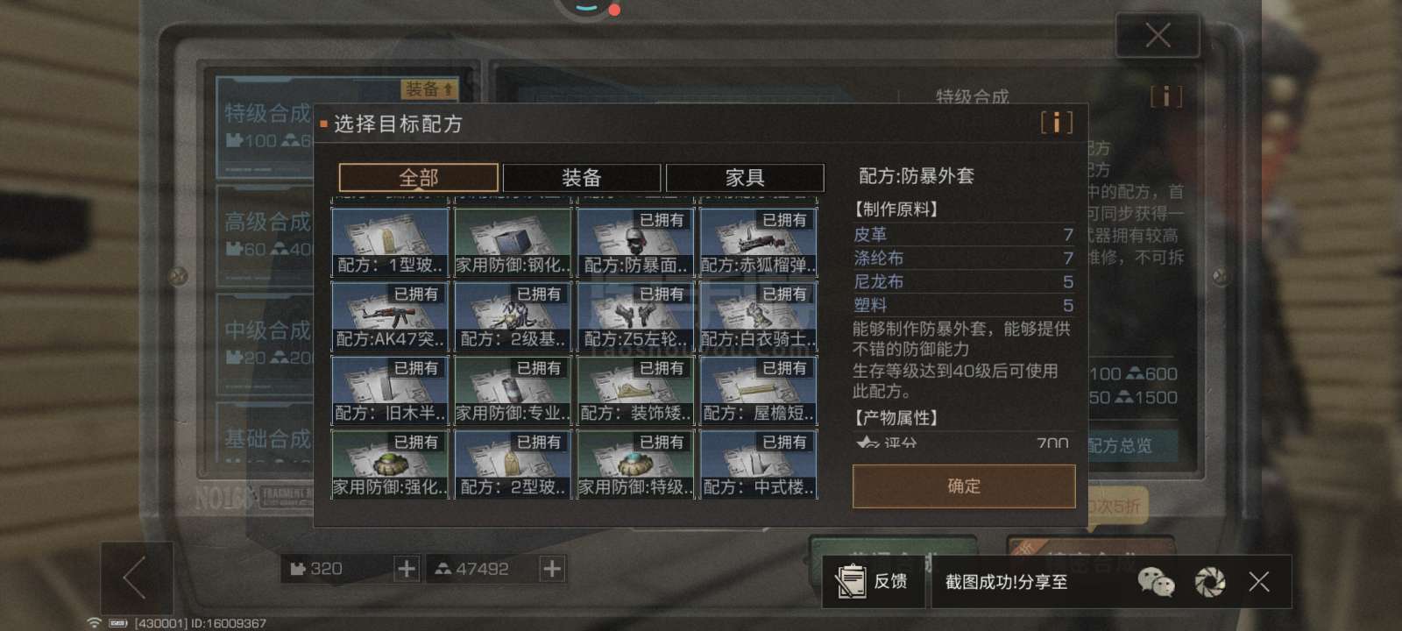Go back with the left arrow

(136, 578)
